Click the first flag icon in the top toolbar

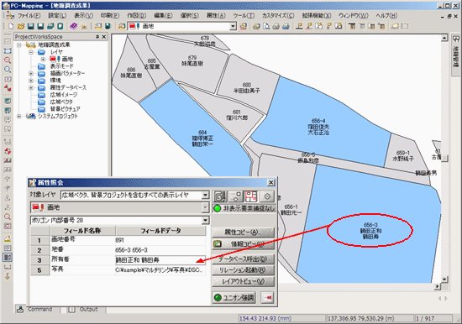[299, 26]
